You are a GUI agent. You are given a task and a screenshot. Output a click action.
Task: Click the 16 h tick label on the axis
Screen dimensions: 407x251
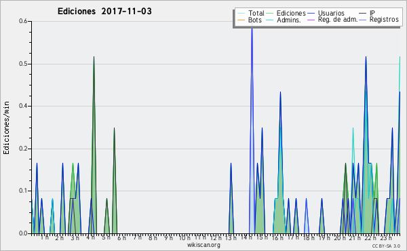click(277, 237)
